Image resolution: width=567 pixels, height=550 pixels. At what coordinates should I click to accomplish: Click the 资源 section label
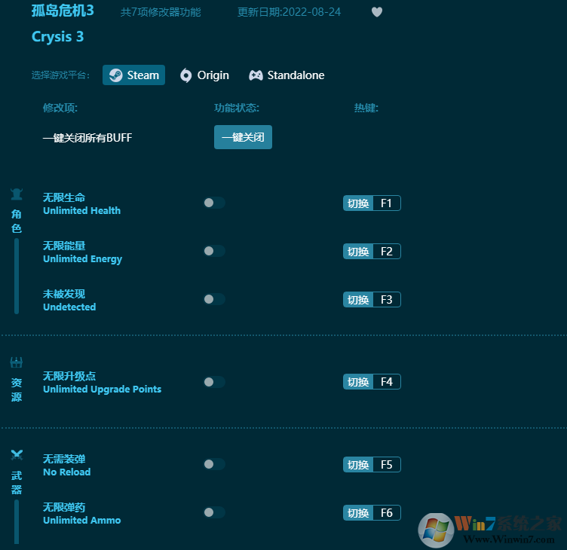point(17,390)
